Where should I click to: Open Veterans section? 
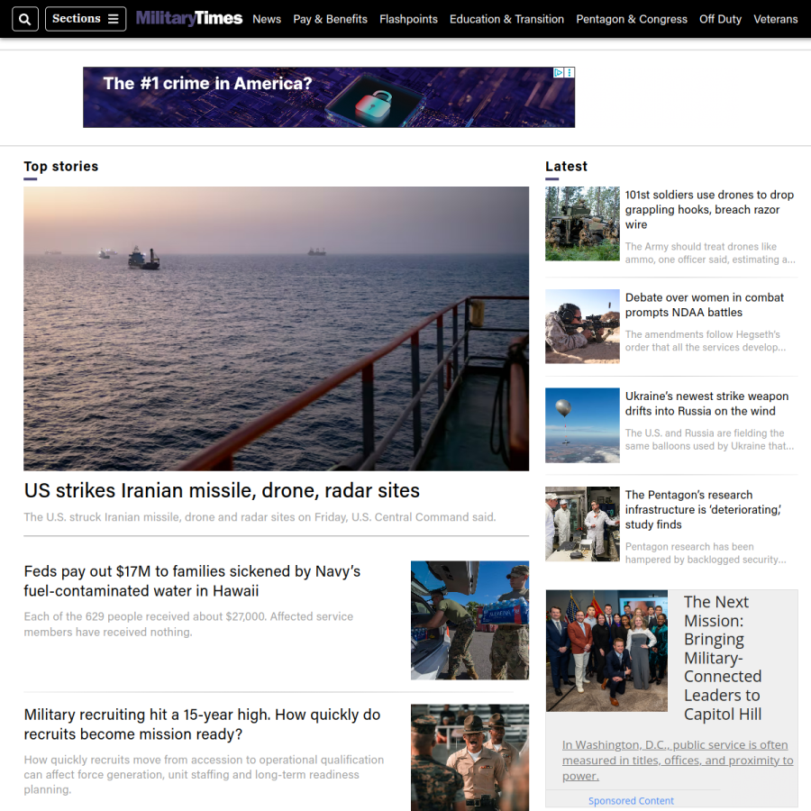(x=775, y=19)
